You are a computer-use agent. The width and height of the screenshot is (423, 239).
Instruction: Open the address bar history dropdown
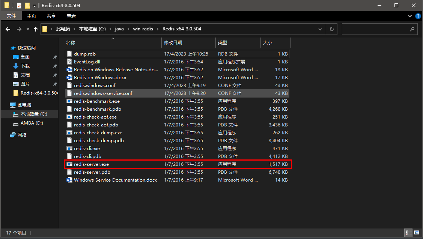click(320, 29)
